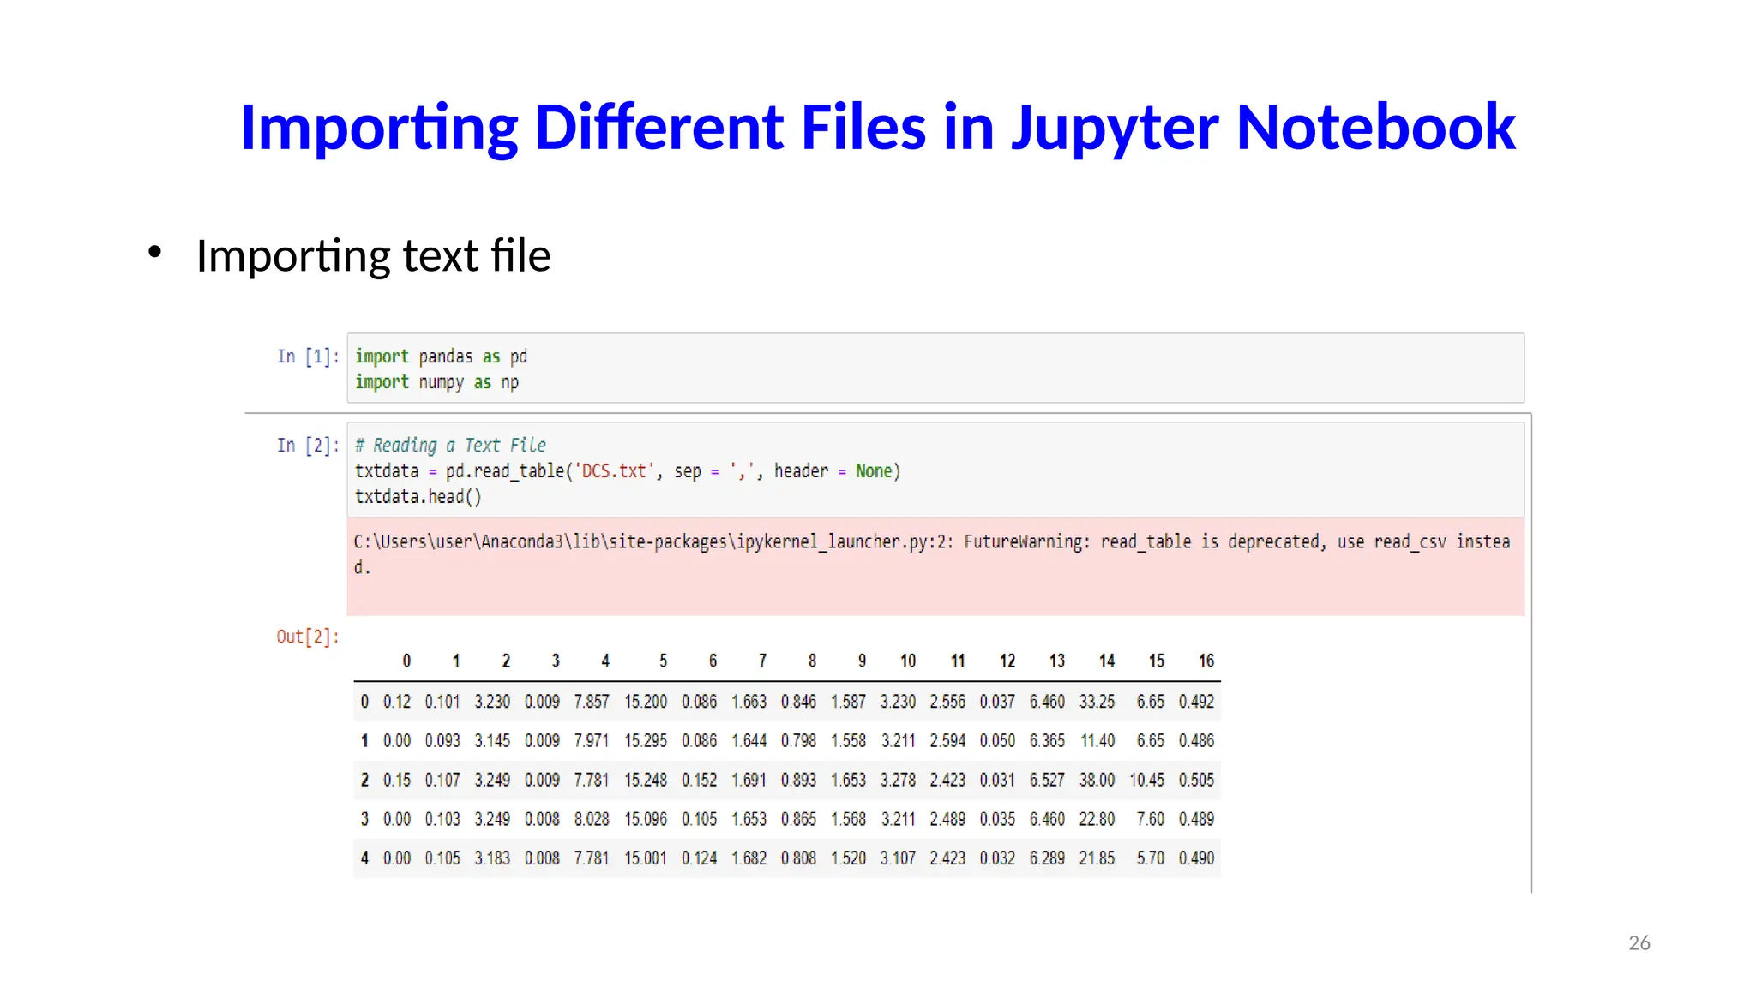Click the cell value '8.028'
The width and height of the screenshot is (1756, 987).
[x=592, y=820]
